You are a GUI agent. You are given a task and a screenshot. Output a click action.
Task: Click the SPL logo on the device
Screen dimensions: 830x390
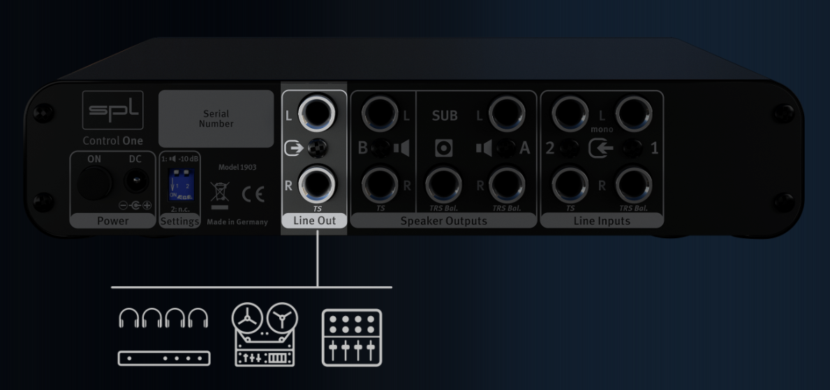113,110
